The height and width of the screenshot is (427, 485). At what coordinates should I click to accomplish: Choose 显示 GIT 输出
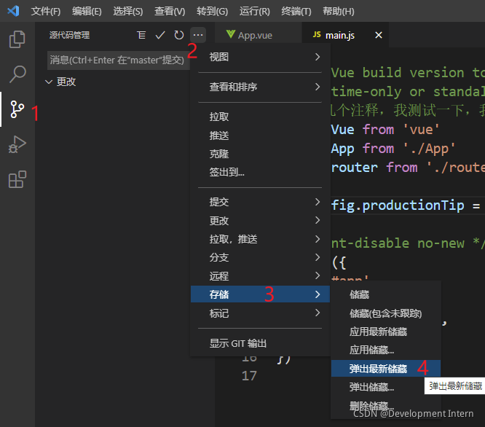(x=260, y=343)
